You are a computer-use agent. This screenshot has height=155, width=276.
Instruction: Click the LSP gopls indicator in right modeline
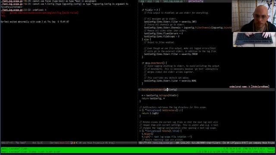pyautogui.click(x=238, y=143)
